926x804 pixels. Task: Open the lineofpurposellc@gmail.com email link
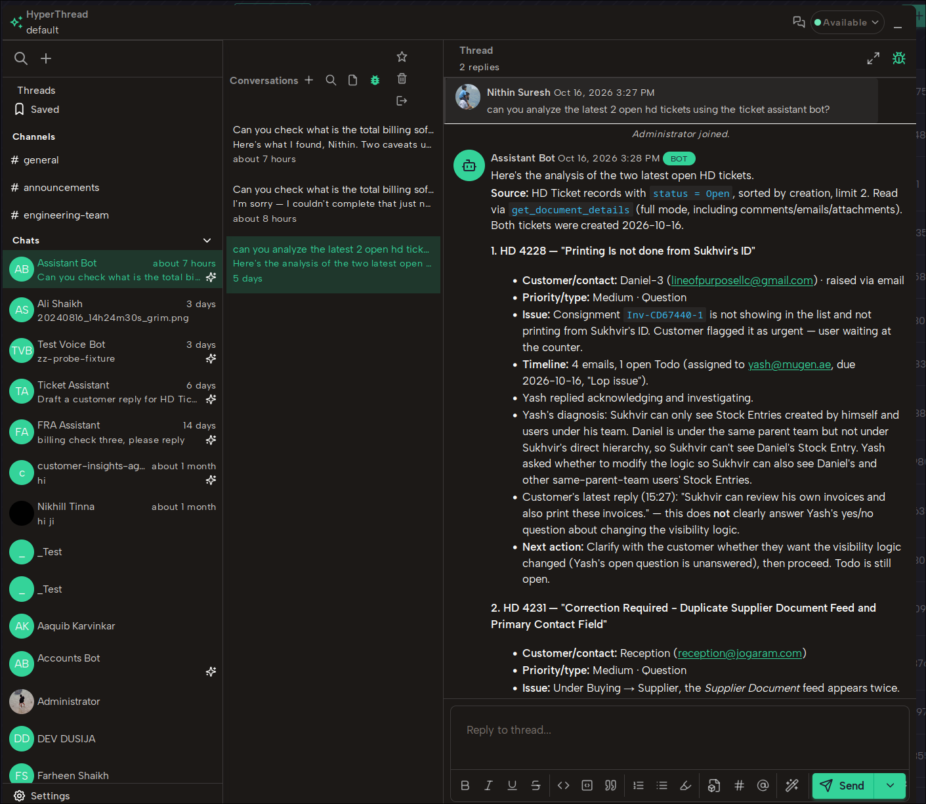pos(742,280)
